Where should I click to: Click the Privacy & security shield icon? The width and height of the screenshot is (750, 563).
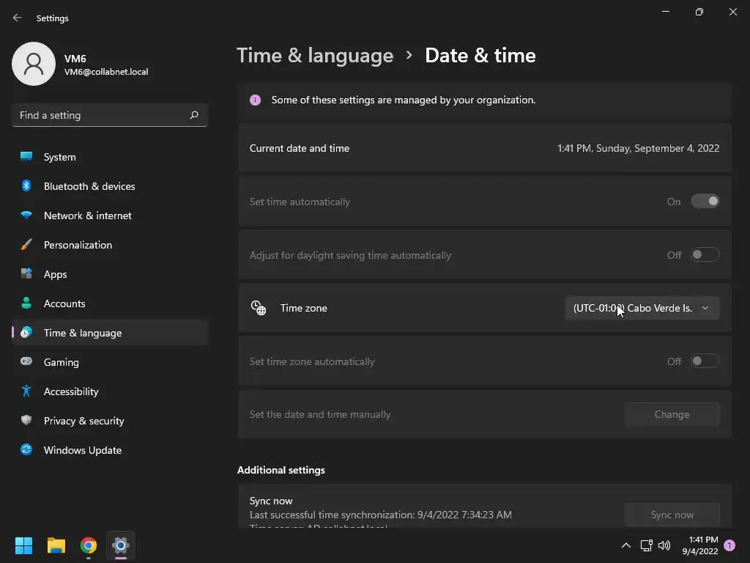coord(26,421)
